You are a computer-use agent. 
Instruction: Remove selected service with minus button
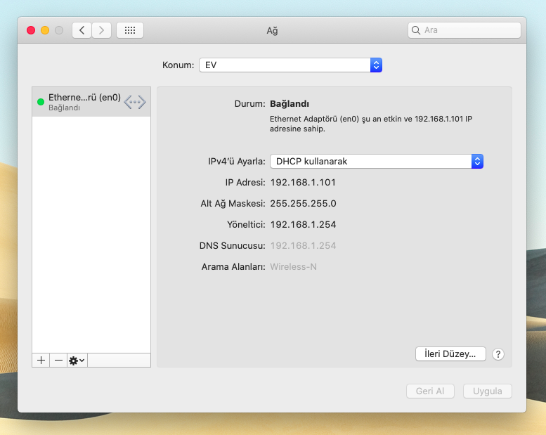(x=58, y=360)
